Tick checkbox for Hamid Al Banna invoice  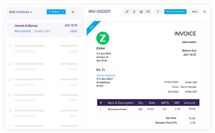[10, 26]
